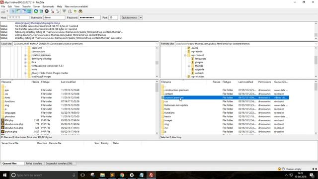Click the process queue toolbar icon
The image size is (318, 179).
(x=41, y=11)
